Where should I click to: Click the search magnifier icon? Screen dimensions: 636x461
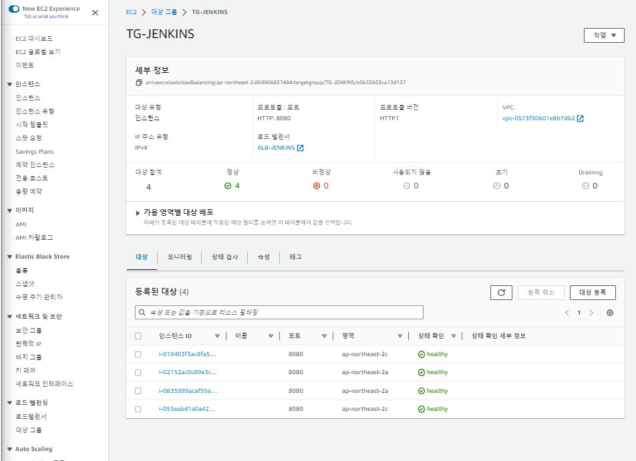142,313
